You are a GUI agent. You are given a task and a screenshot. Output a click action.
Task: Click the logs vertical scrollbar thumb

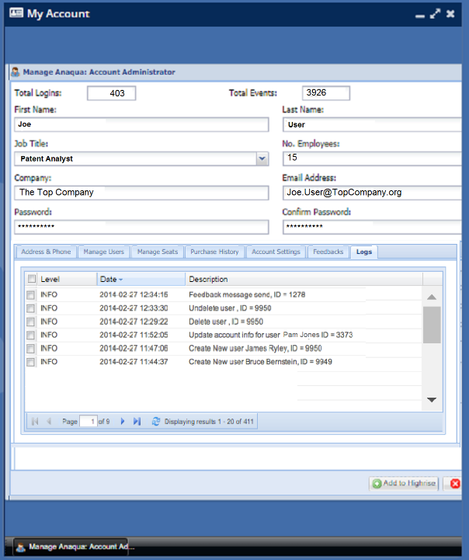click(432, 325)
